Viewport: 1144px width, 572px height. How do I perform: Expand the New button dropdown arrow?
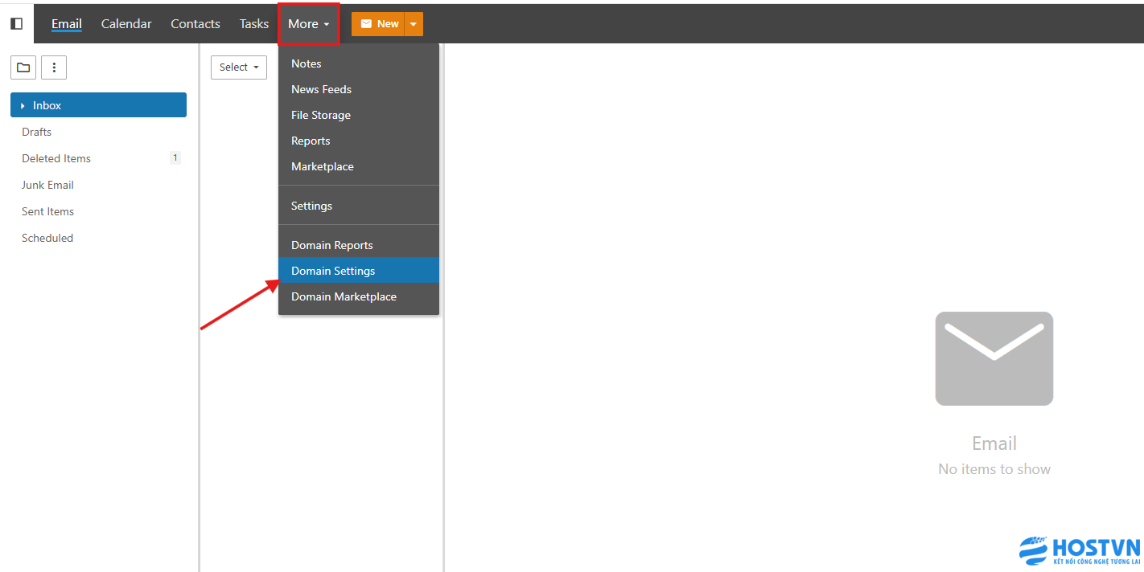413,24
